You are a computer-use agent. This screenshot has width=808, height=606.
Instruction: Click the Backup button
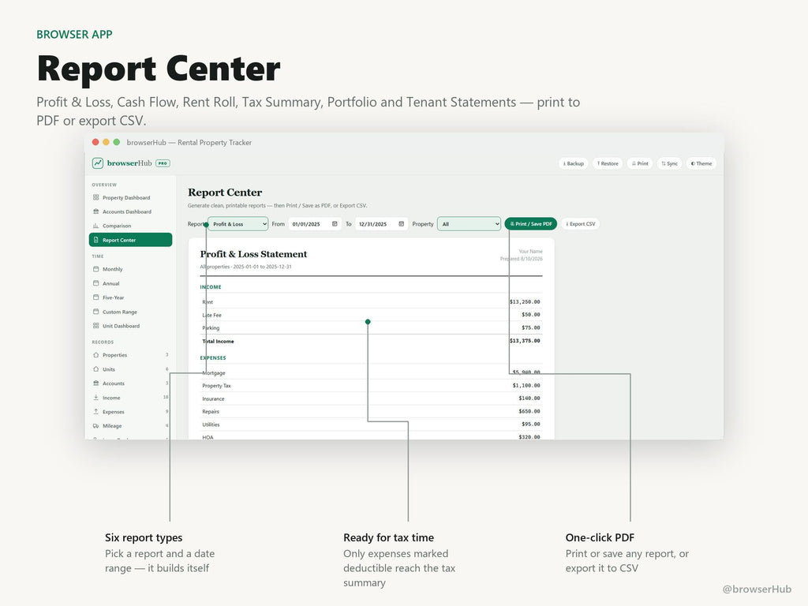[573, 163]
